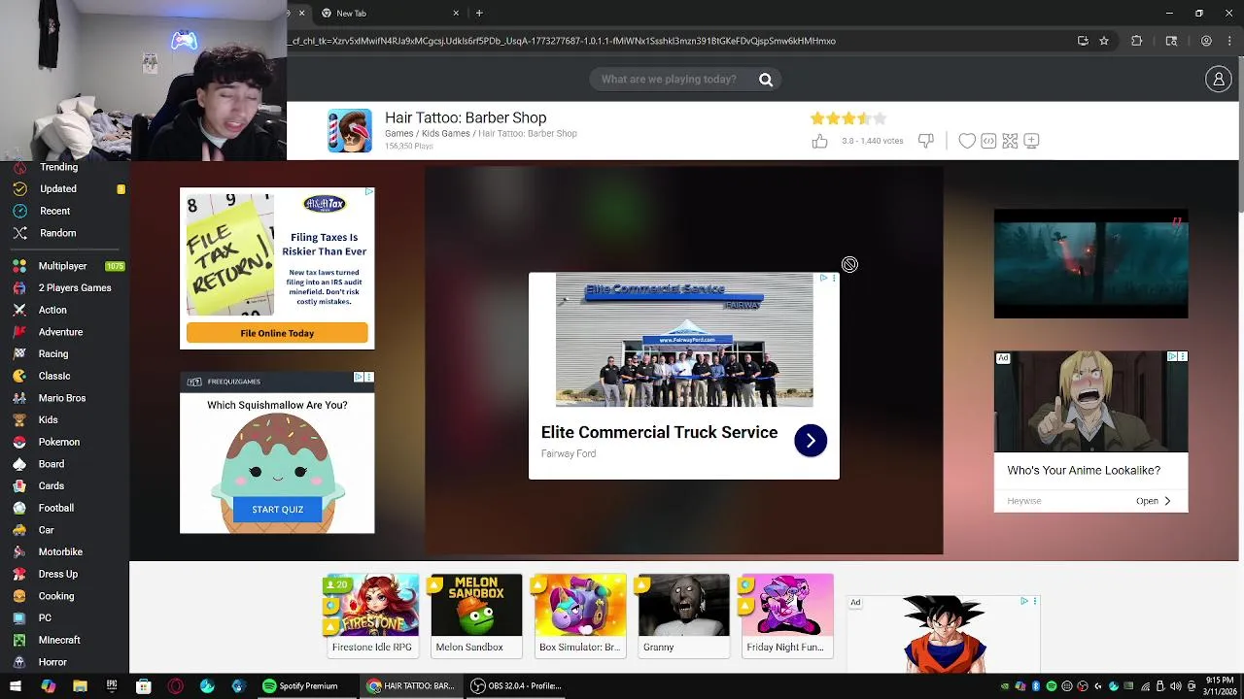Click the Cooking category icon
Viewport: 1244px width, 699px height.
(19, 596)
